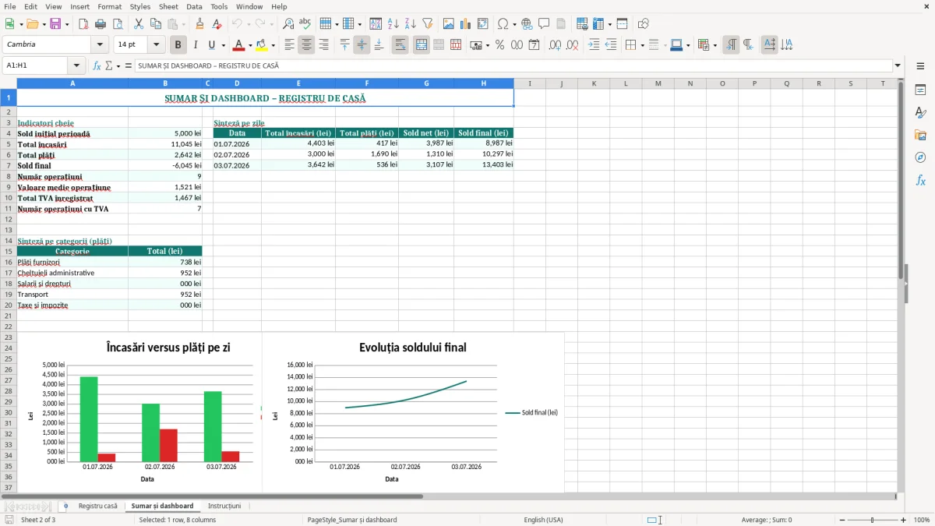The height and width of the screenshot is (526, 935).
Task: Select column K header
Action: click(x=593, y=83)
